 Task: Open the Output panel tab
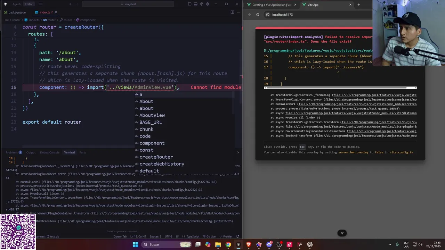(31, 152)
